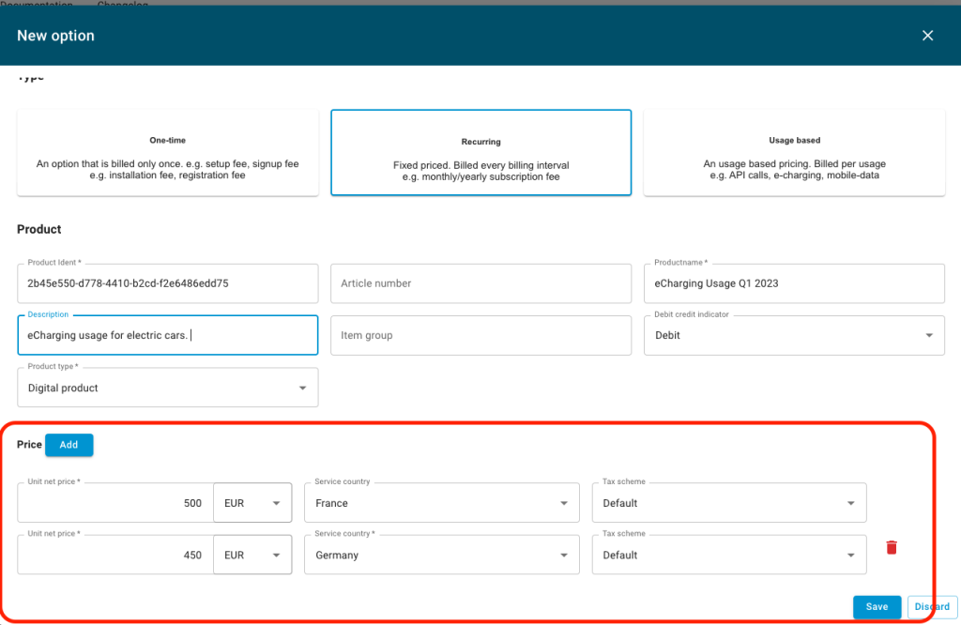Viewport: 961px width, 625px height.
Task: Open Tax scheme dropdown in Germany row
Action: (729, 556)
